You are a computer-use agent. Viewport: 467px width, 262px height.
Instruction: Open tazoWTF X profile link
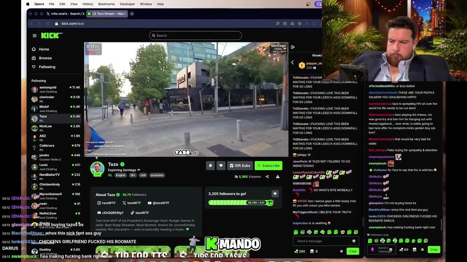pyautogui.click(x=132, y=203)
